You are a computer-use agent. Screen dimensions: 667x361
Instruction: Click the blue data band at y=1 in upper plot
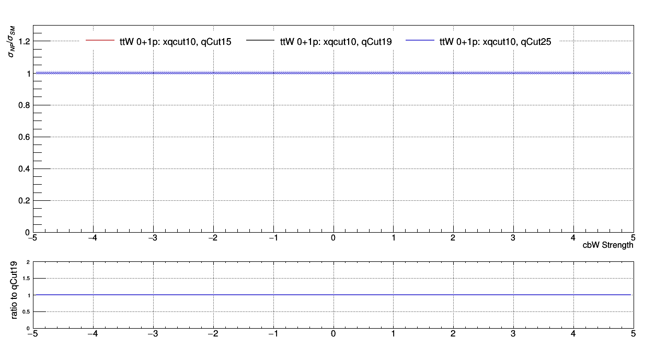(x=332, y=73)
